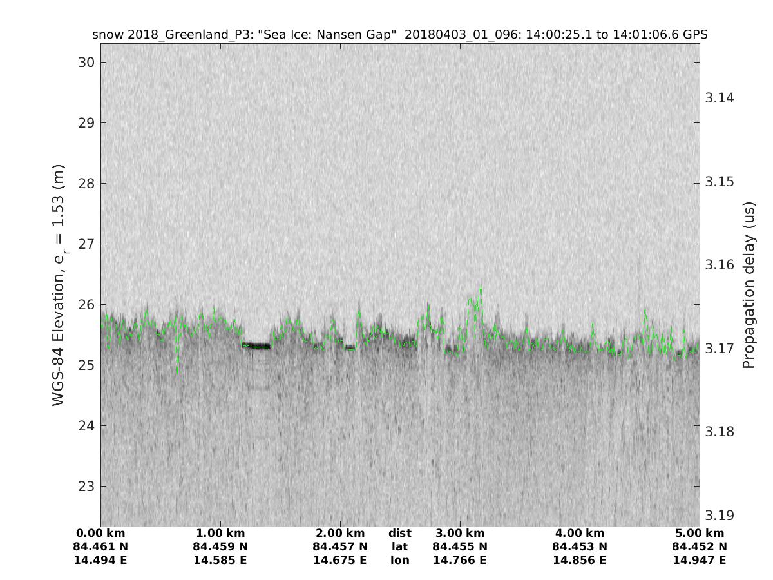
Task: Click the "dist" legend label on x-axis
Action: 400,534
